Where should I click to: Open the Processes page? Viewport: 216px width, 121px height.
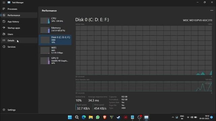(x=19, y=9)
